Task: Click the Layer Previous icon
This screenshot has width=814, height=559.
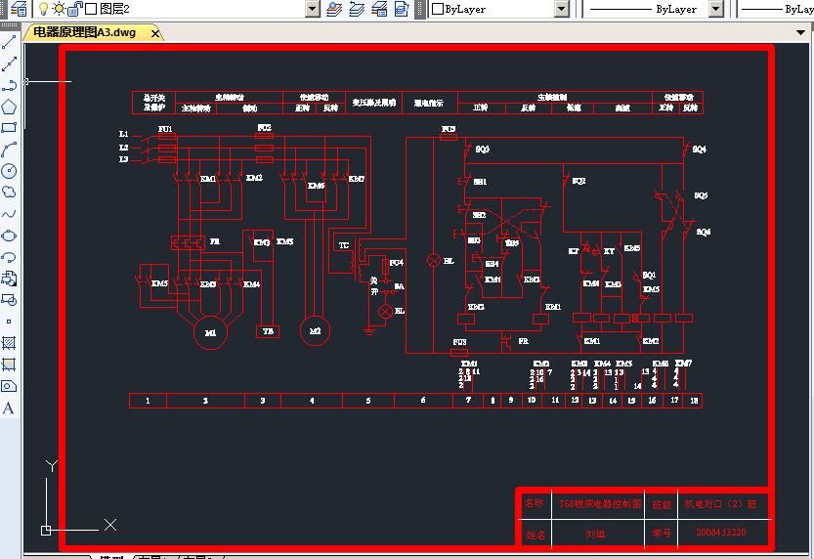Action: click(x=357, y=8)
